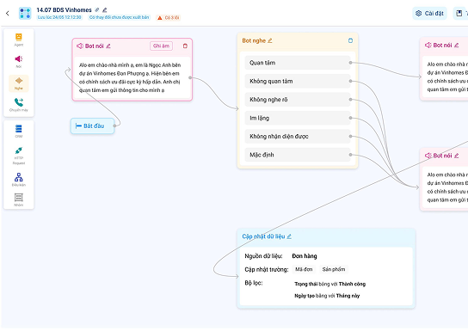Select the Không nhận diện được intent row

(298, 137)
